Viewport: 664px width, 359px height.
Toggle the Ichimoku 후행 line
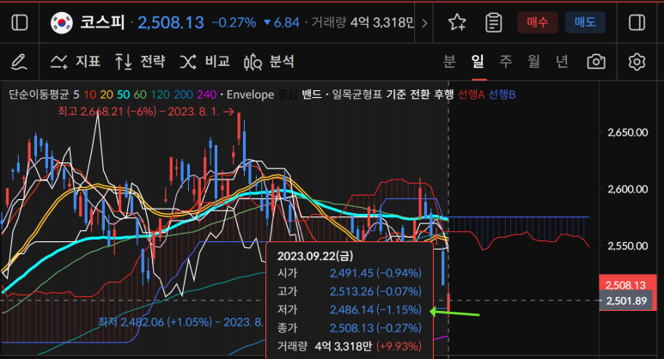tap(444, 94)
